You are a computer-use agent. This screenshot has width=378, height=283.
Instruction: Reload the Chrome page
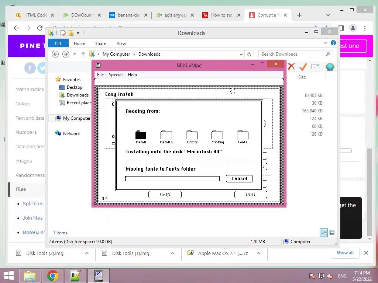pyautogui.click(x=40, y=28)
